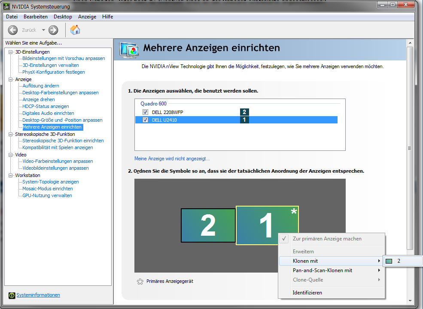
Task: Click the primary display star icon in legend
Action: click(x=140, y=282)
